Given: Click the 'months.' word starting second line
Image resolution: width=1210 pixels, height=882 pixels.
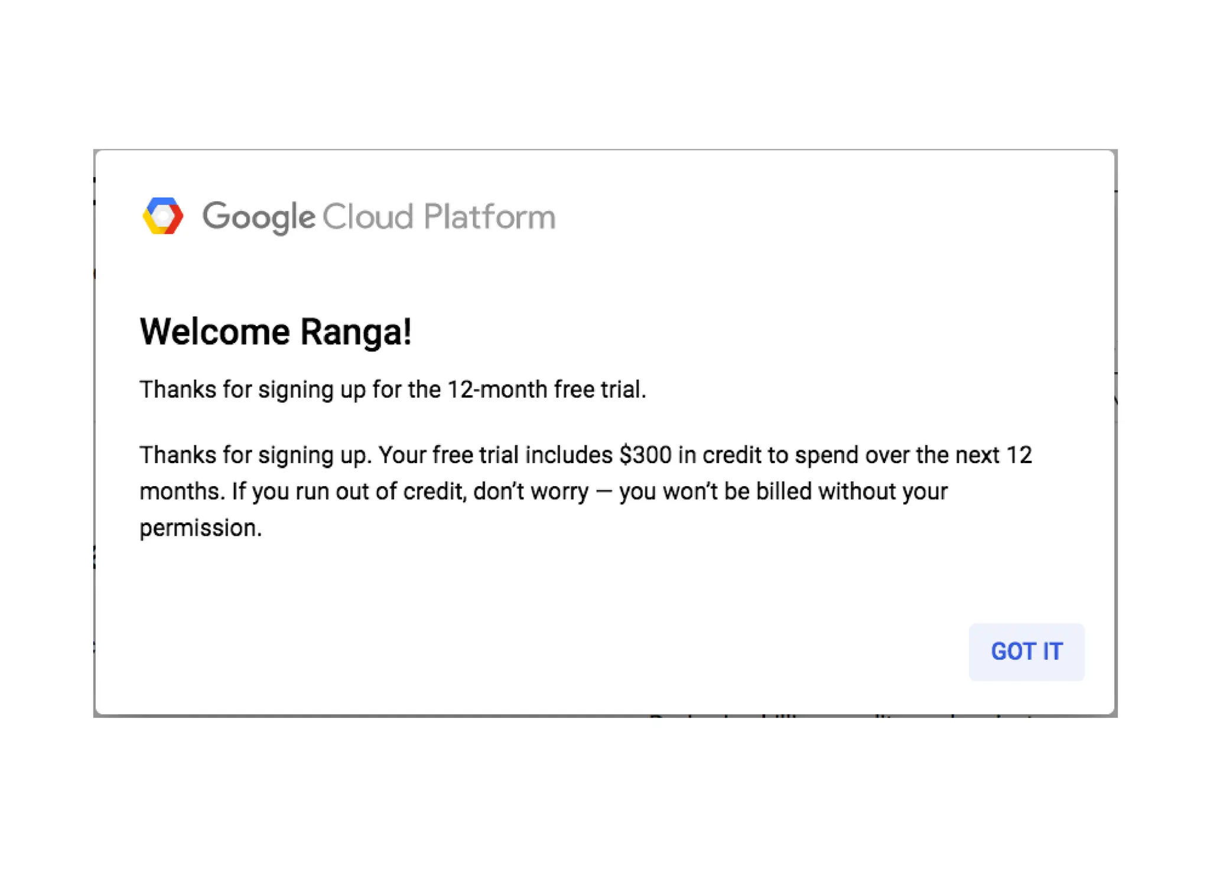Looking at the screenshot, I should pyautogui.click(x=182, y=492).
